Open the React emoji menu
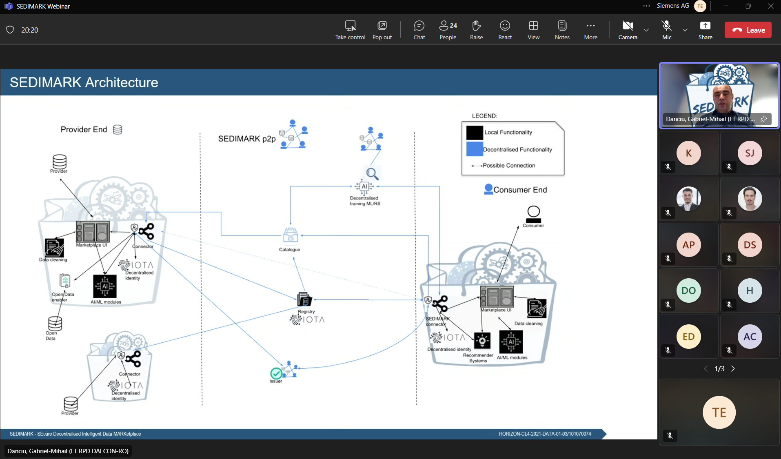The height and width of the screenshot is (459, 781). tap(505, 30)
